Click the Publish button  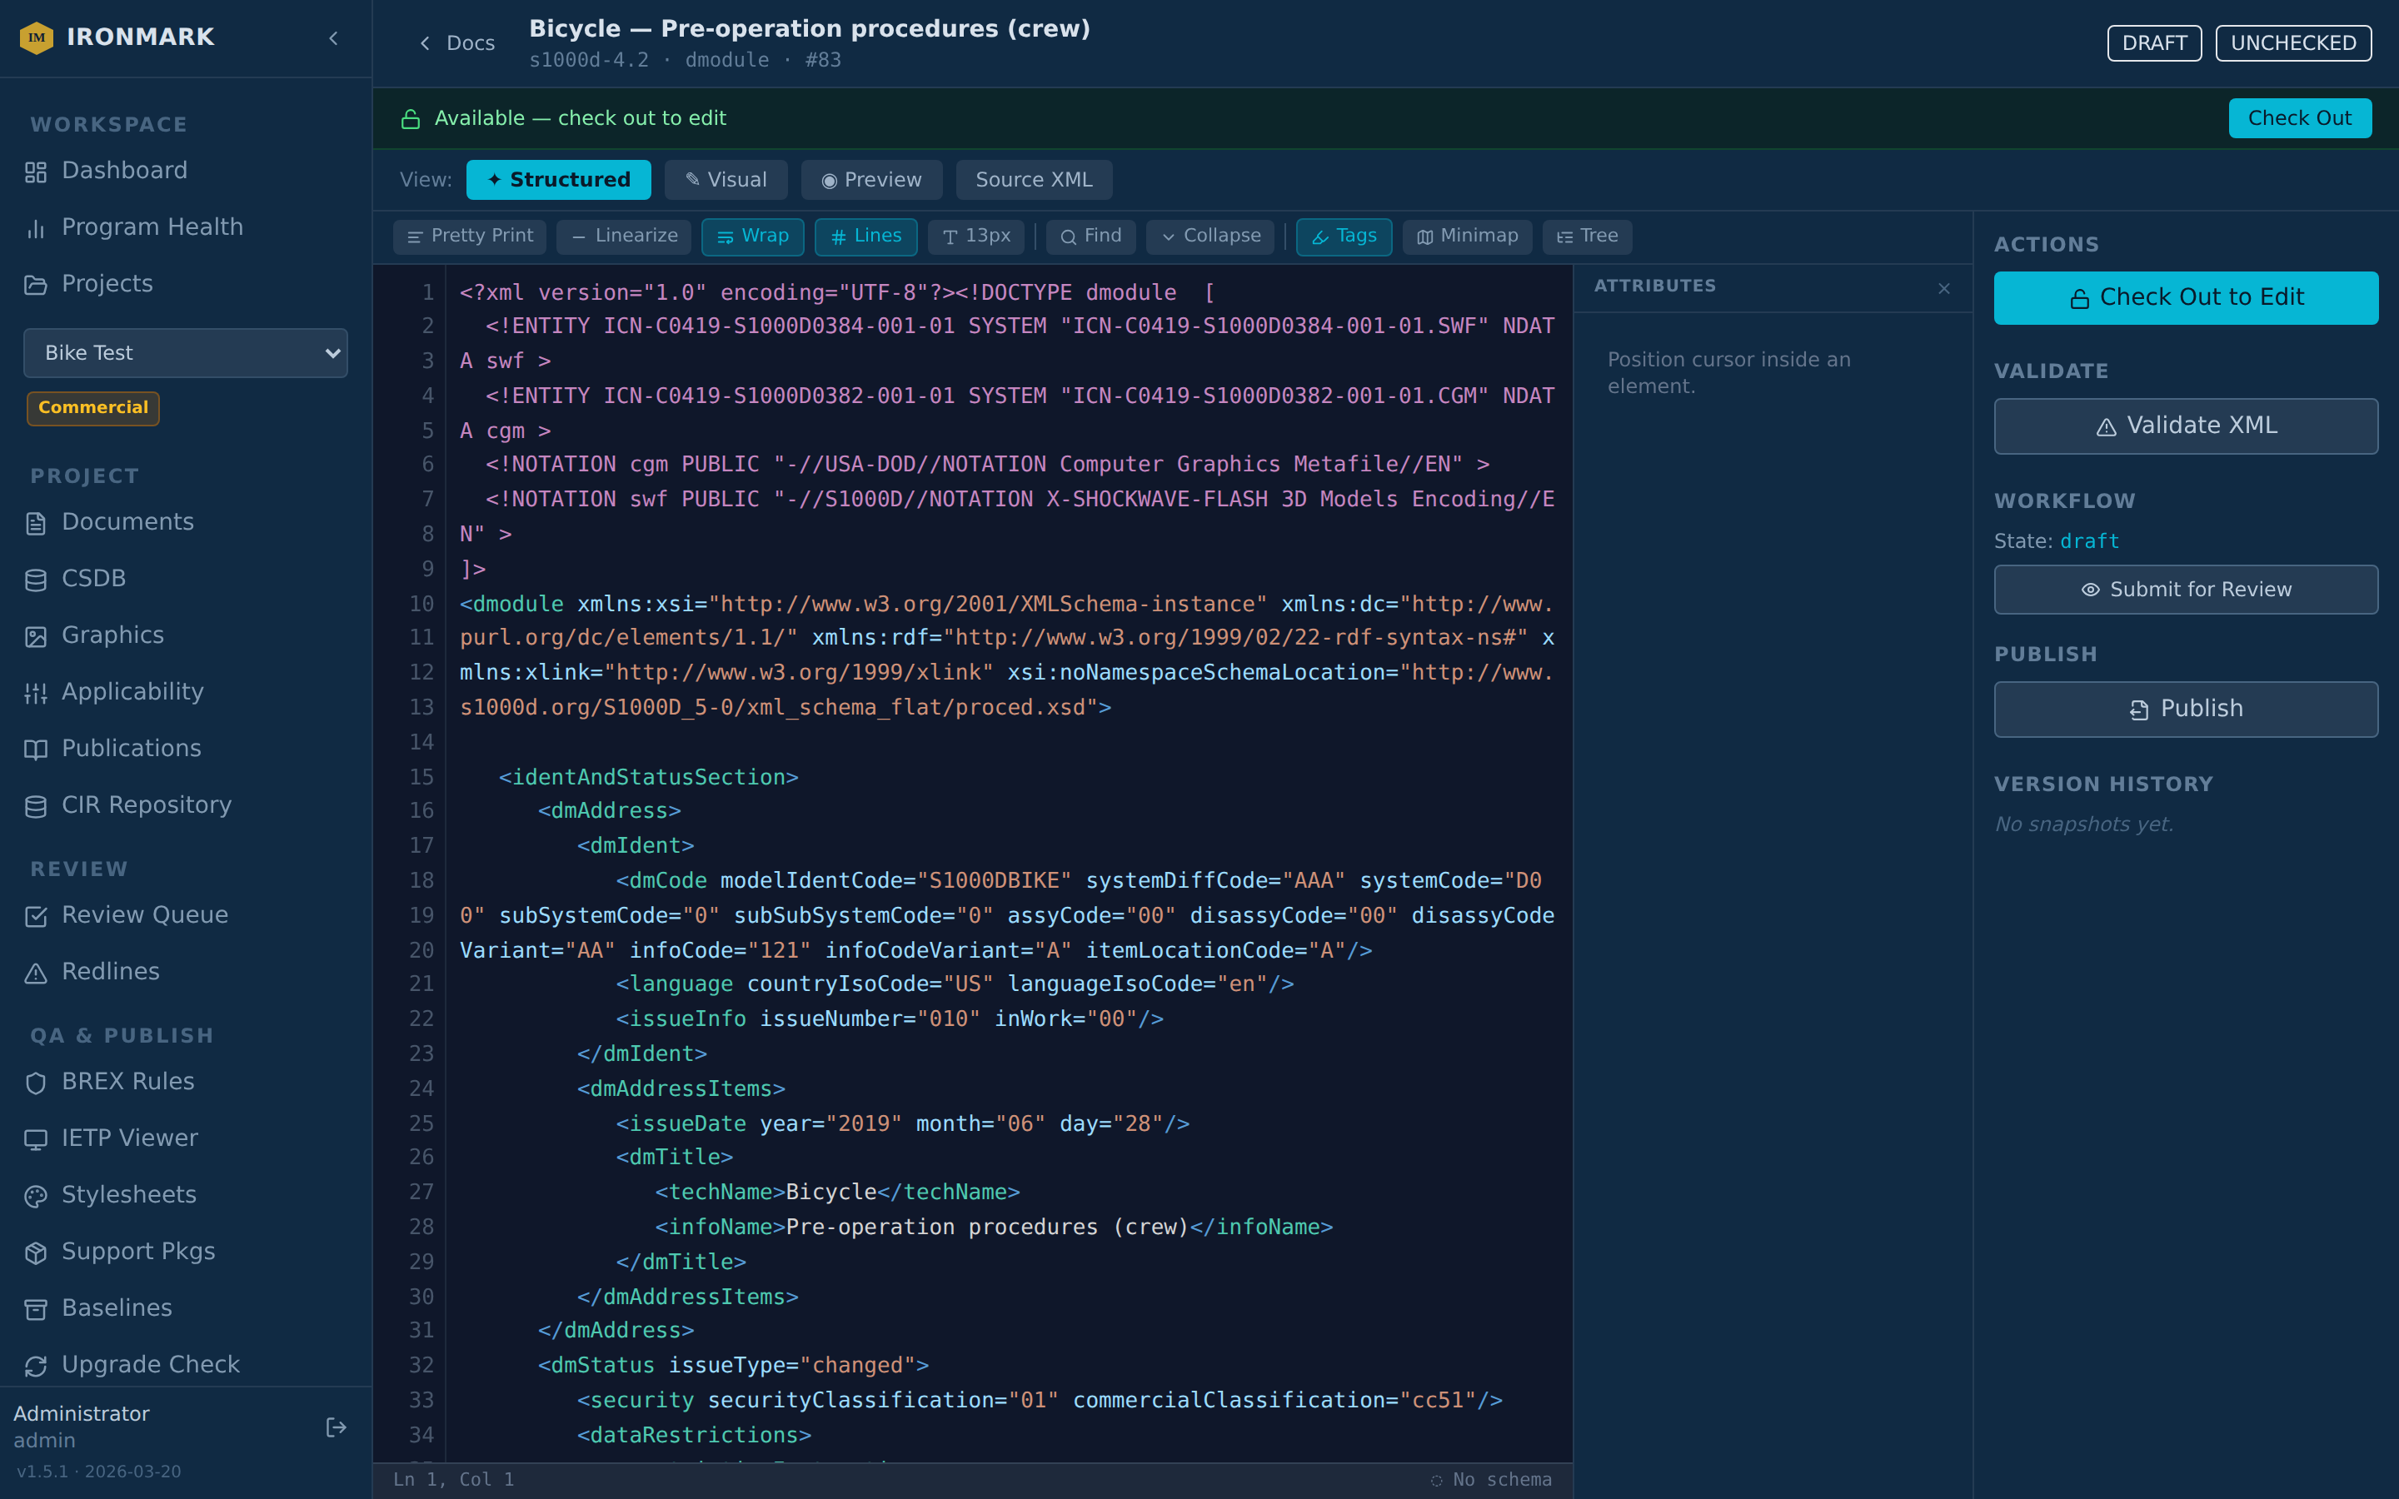pyautogui.click(x=2186, y=709)
